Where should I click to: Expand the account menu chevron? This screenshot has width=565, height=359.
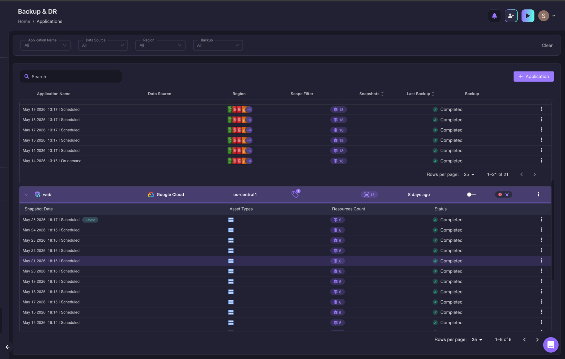click(554, 16)
